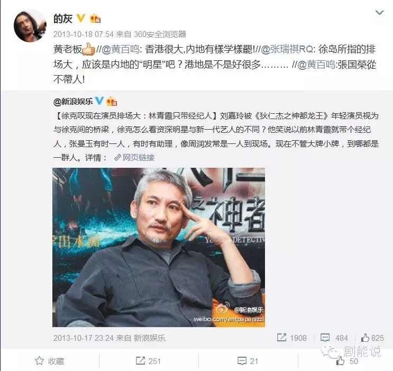This screenshot has width=393, height=371.
Task: Open comments showing 21
Action: coord(248,361)
